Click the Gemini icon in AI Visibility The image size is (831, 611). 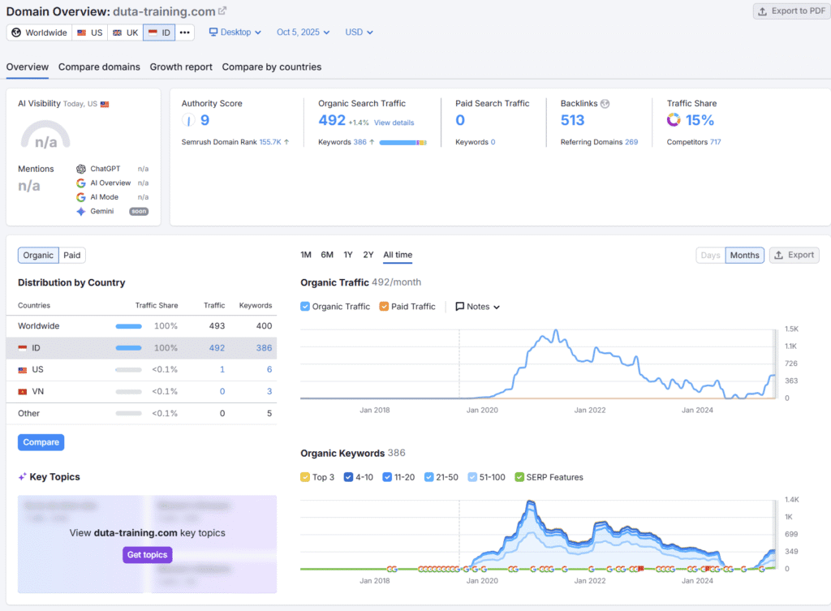tap(81, 211)
